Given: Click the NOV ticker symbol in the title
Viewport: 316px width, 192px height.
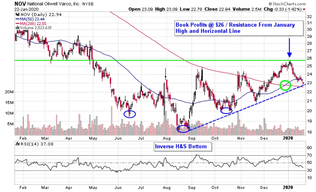Looking at the screenshot, I should (x=20, y=4).
